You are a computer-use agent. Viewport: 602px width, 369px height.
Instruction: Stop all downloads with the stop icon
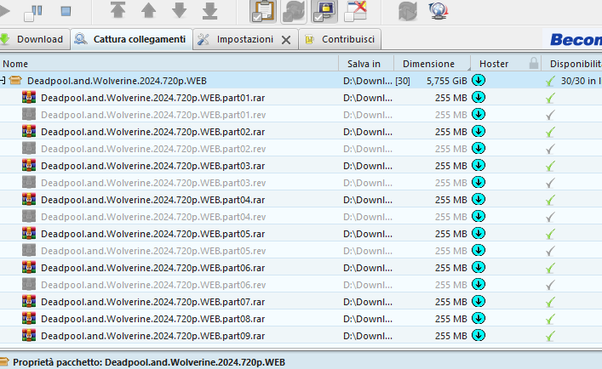click(x=66, y=11)
